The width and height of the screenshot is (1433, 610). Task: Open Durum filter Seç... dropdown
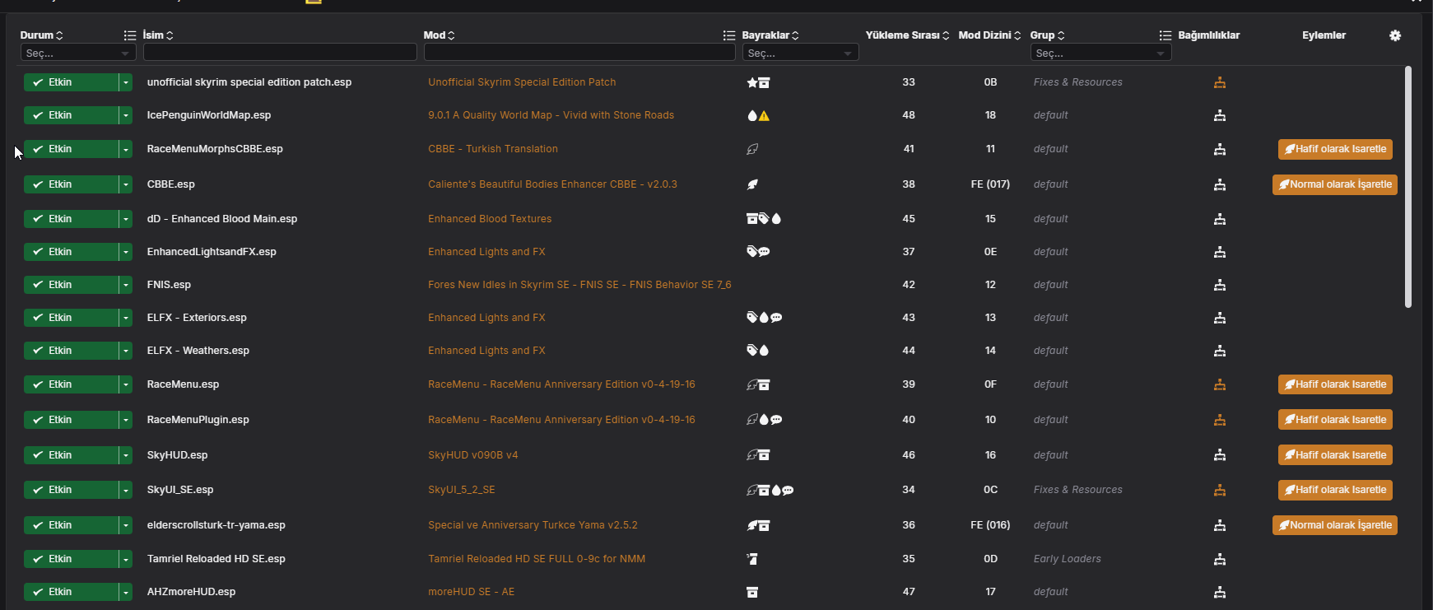(x=78, y=53)
